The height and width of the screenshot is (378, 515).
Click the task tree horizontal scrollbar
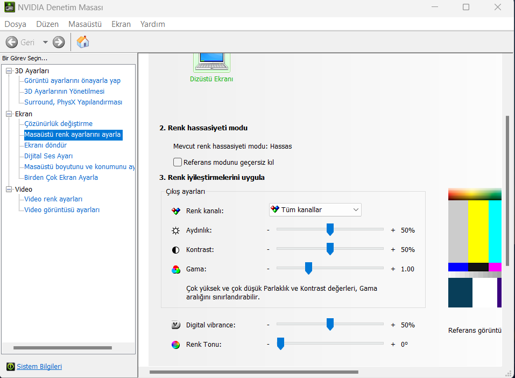(x=62, y=348)
